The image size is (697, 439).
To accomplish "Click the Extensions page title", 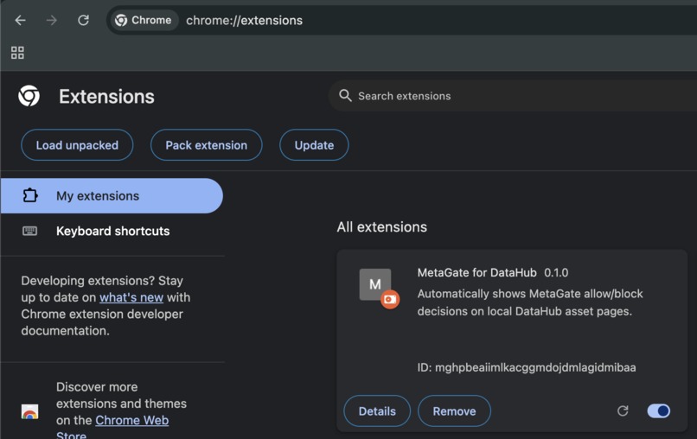I will tap(106, 97).
